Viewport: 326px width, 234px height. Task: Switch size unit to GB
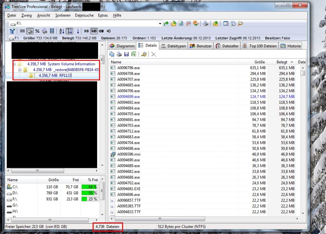point(101,31)
